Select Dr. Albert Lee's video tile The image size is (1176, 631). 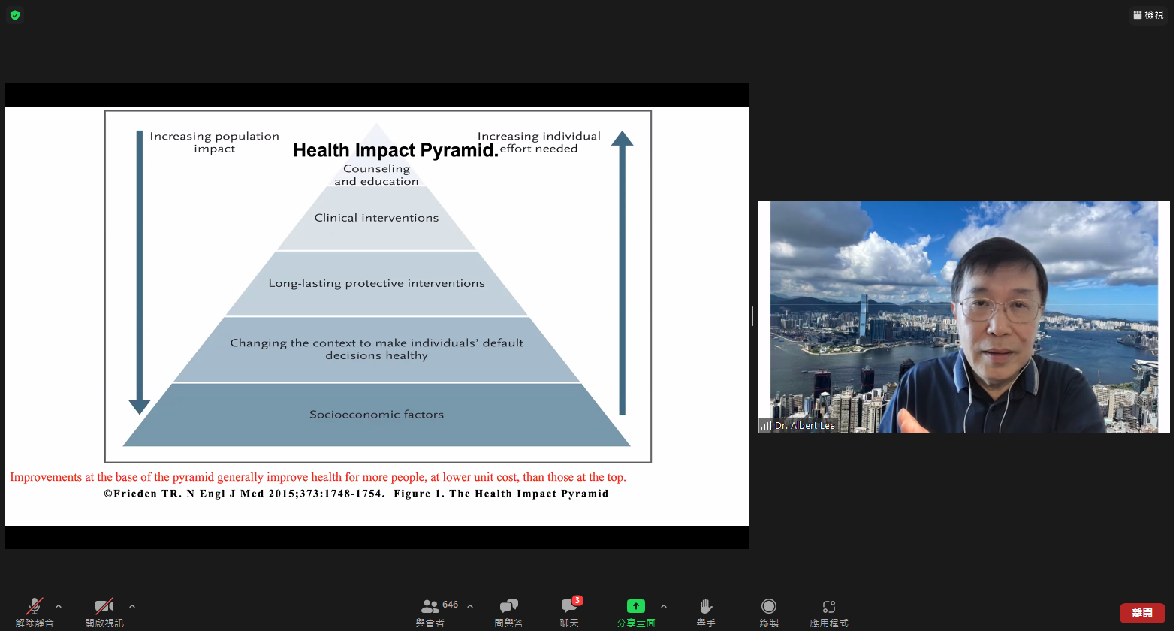click(x=963, y=315)
